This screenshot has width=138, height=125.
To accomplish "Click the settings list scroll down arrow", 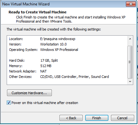I will pyautogui.click(x=130, y=81).
